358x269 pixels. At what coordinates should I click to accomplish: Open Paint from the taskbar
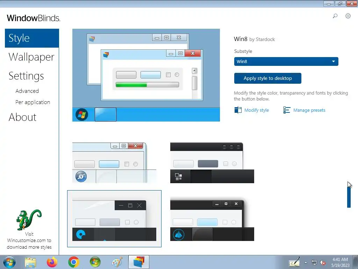click(x=117, y=262)
